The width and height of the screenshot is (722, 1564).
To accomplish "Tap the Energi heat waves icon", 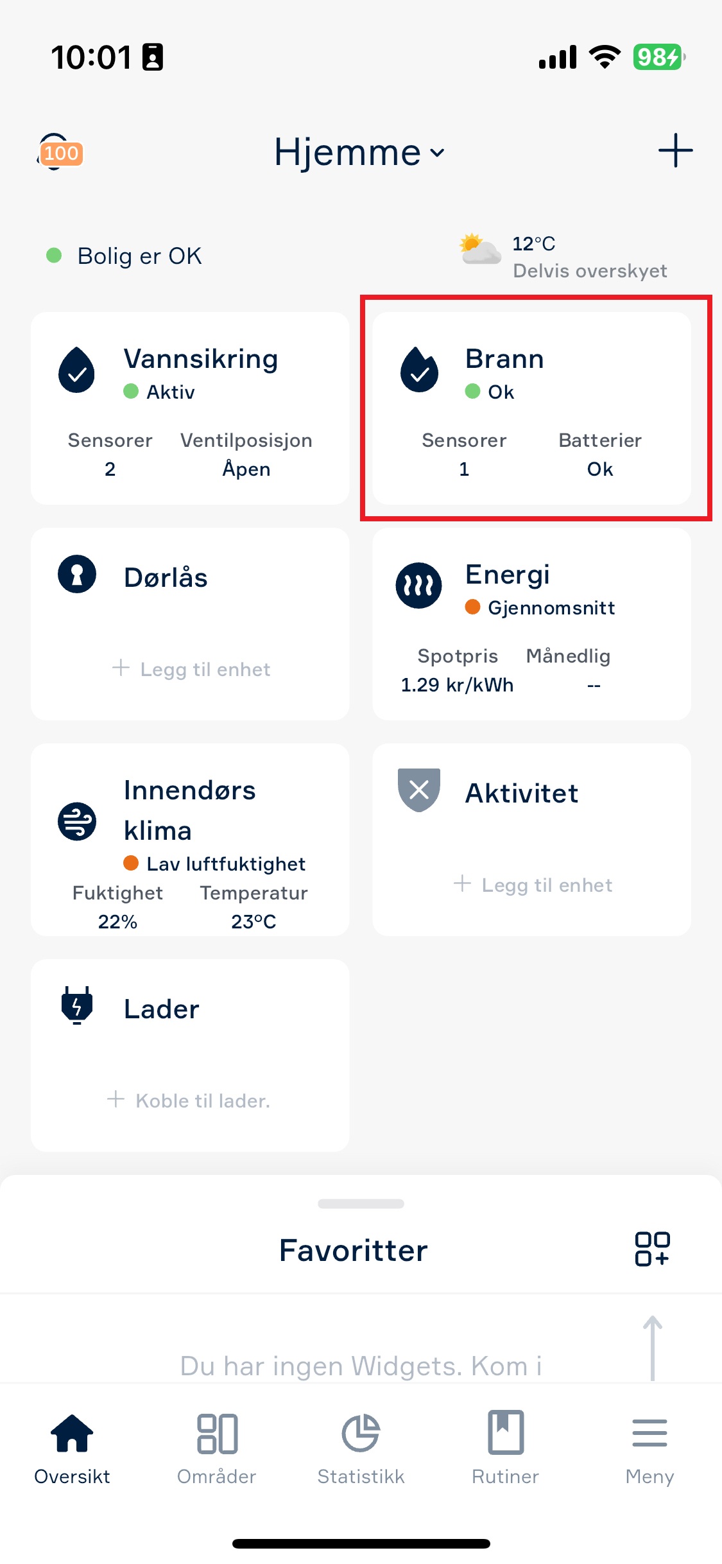I will pyautogui.click(x=418, y=585).
